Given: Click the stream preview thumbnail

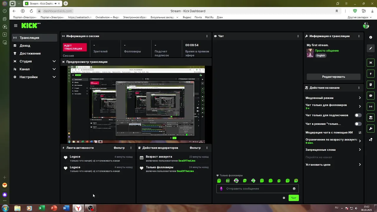Looking at the screenshot, I should [x=136, y=105].
